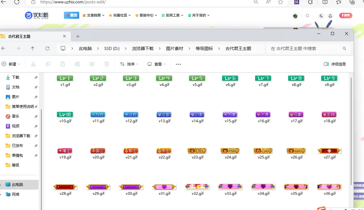Viewport: 364px width, 210px height.
Task: Click the Paste icon in the toolbar
Action: pos(62,64)
